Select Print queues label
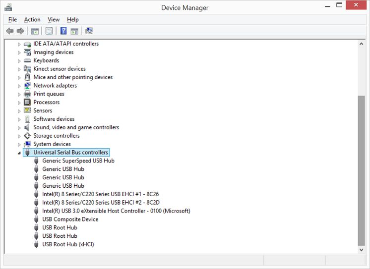The image size is (370, 269). (x=49, y=94)
